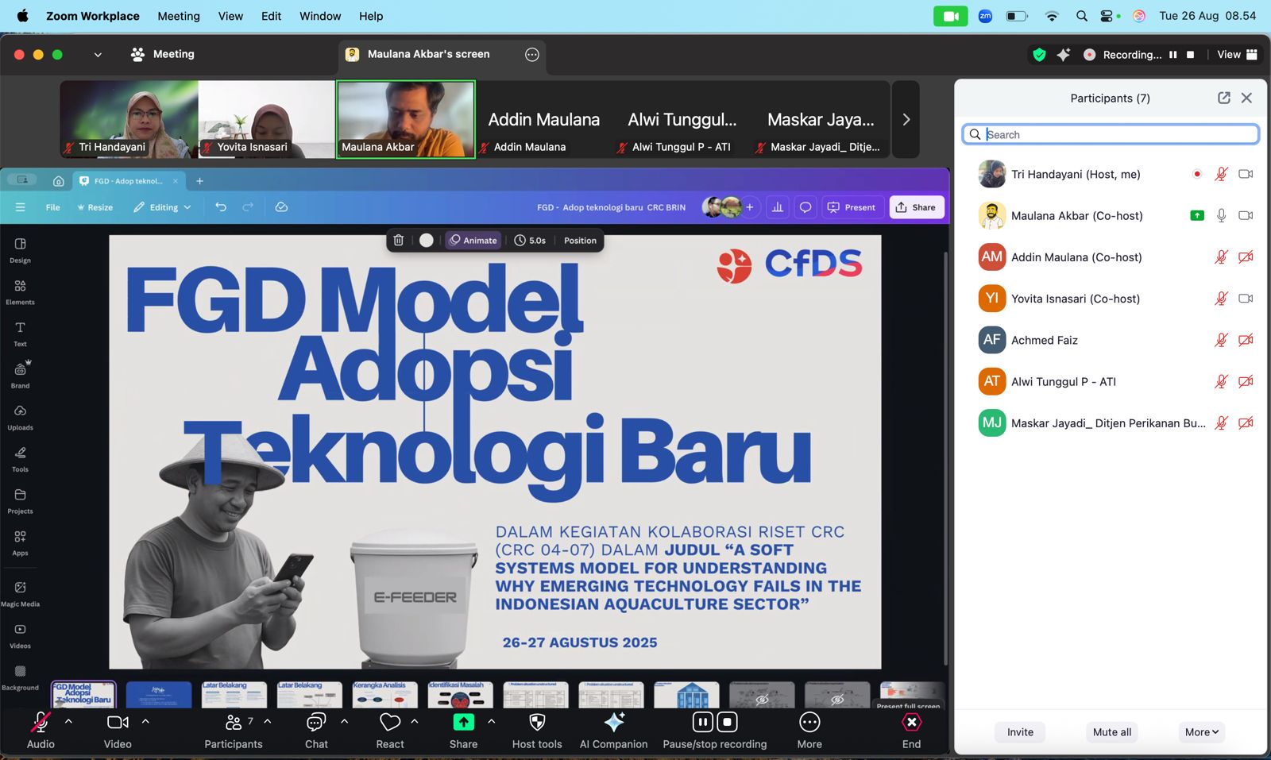Open the Brand panel in Canva
1271x760 pixels.
20,375
